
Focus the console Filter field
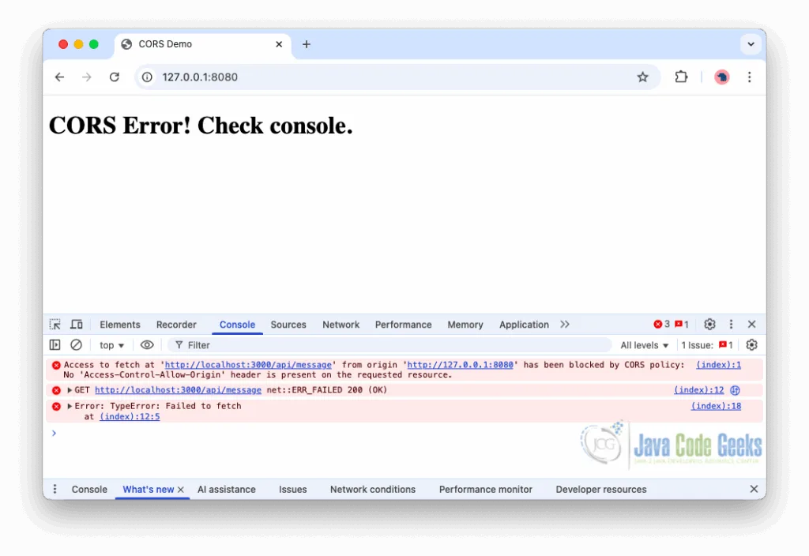(389, 345)
